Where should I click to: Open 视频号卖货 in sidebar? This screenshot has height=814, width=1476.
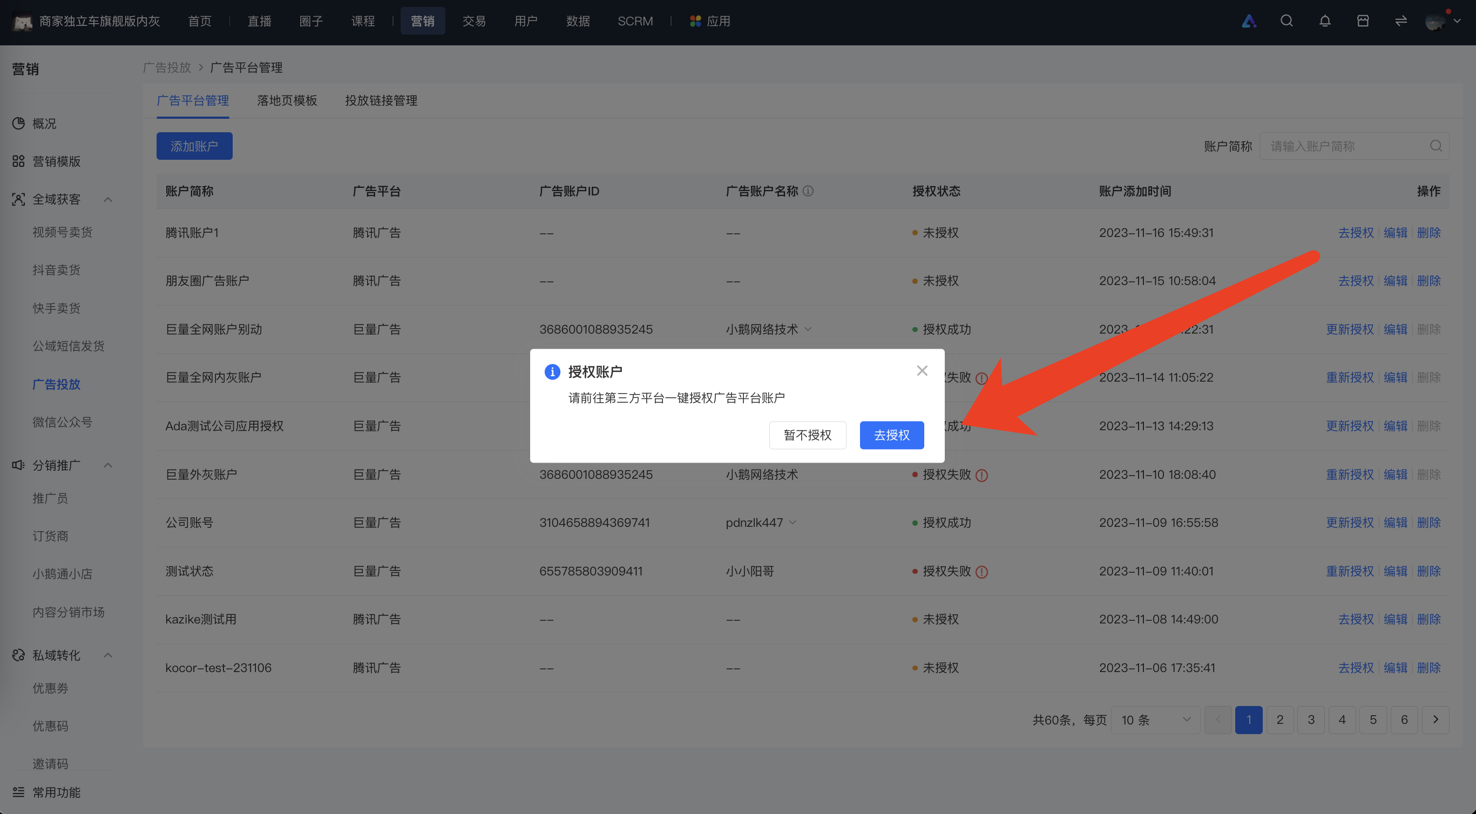pyautogui.click(x=63, y=232)
